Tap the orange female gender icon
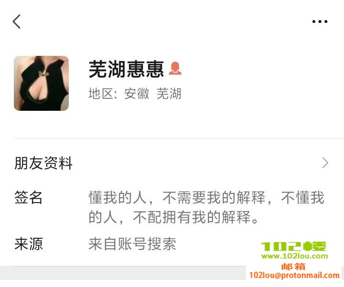Image resolution: width=344 pixels, height=287 pixels. 175,68
